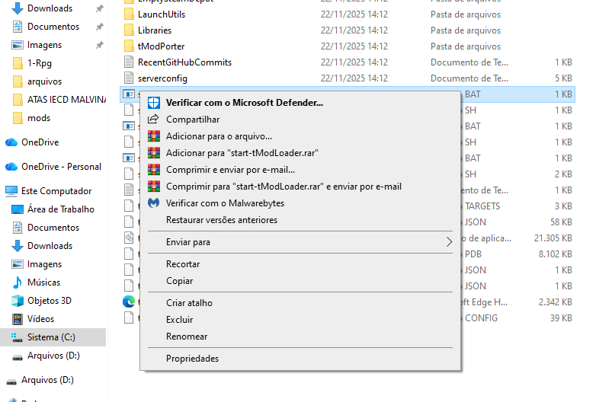The width and height of the screenshot is (615, 402).
Task: Choose Criar atalho option
Action: pyautogui.click(x=300, y=303)
